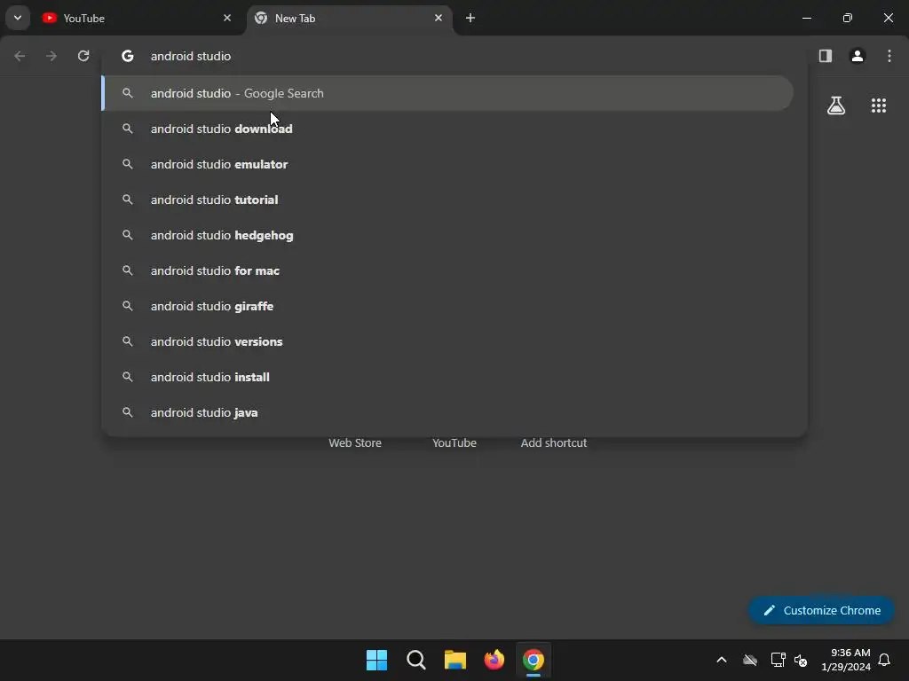Select the android studio java suggestion

447,413
